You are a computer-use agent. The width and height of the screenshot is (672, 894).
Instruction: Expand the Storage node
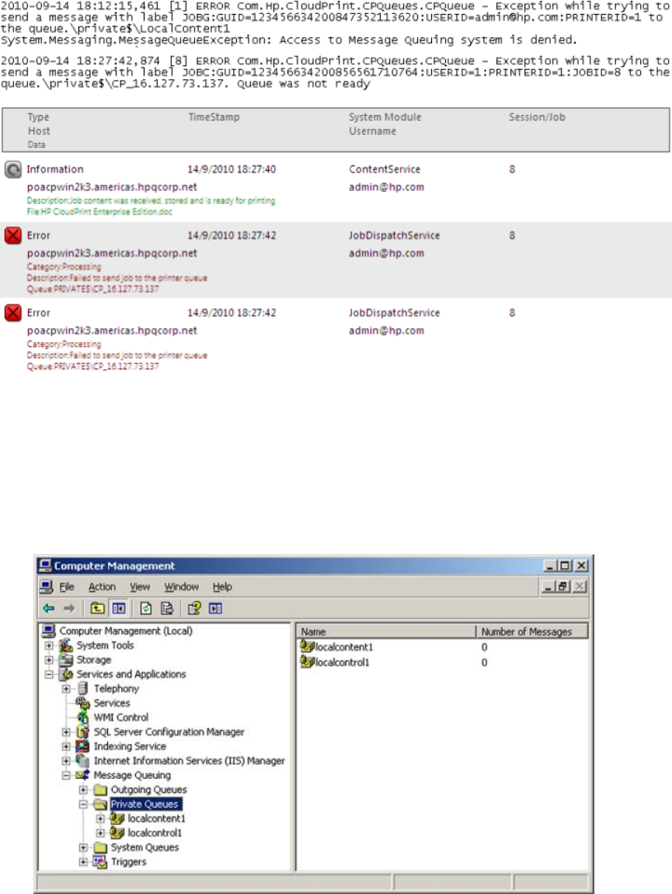[49, 660]
